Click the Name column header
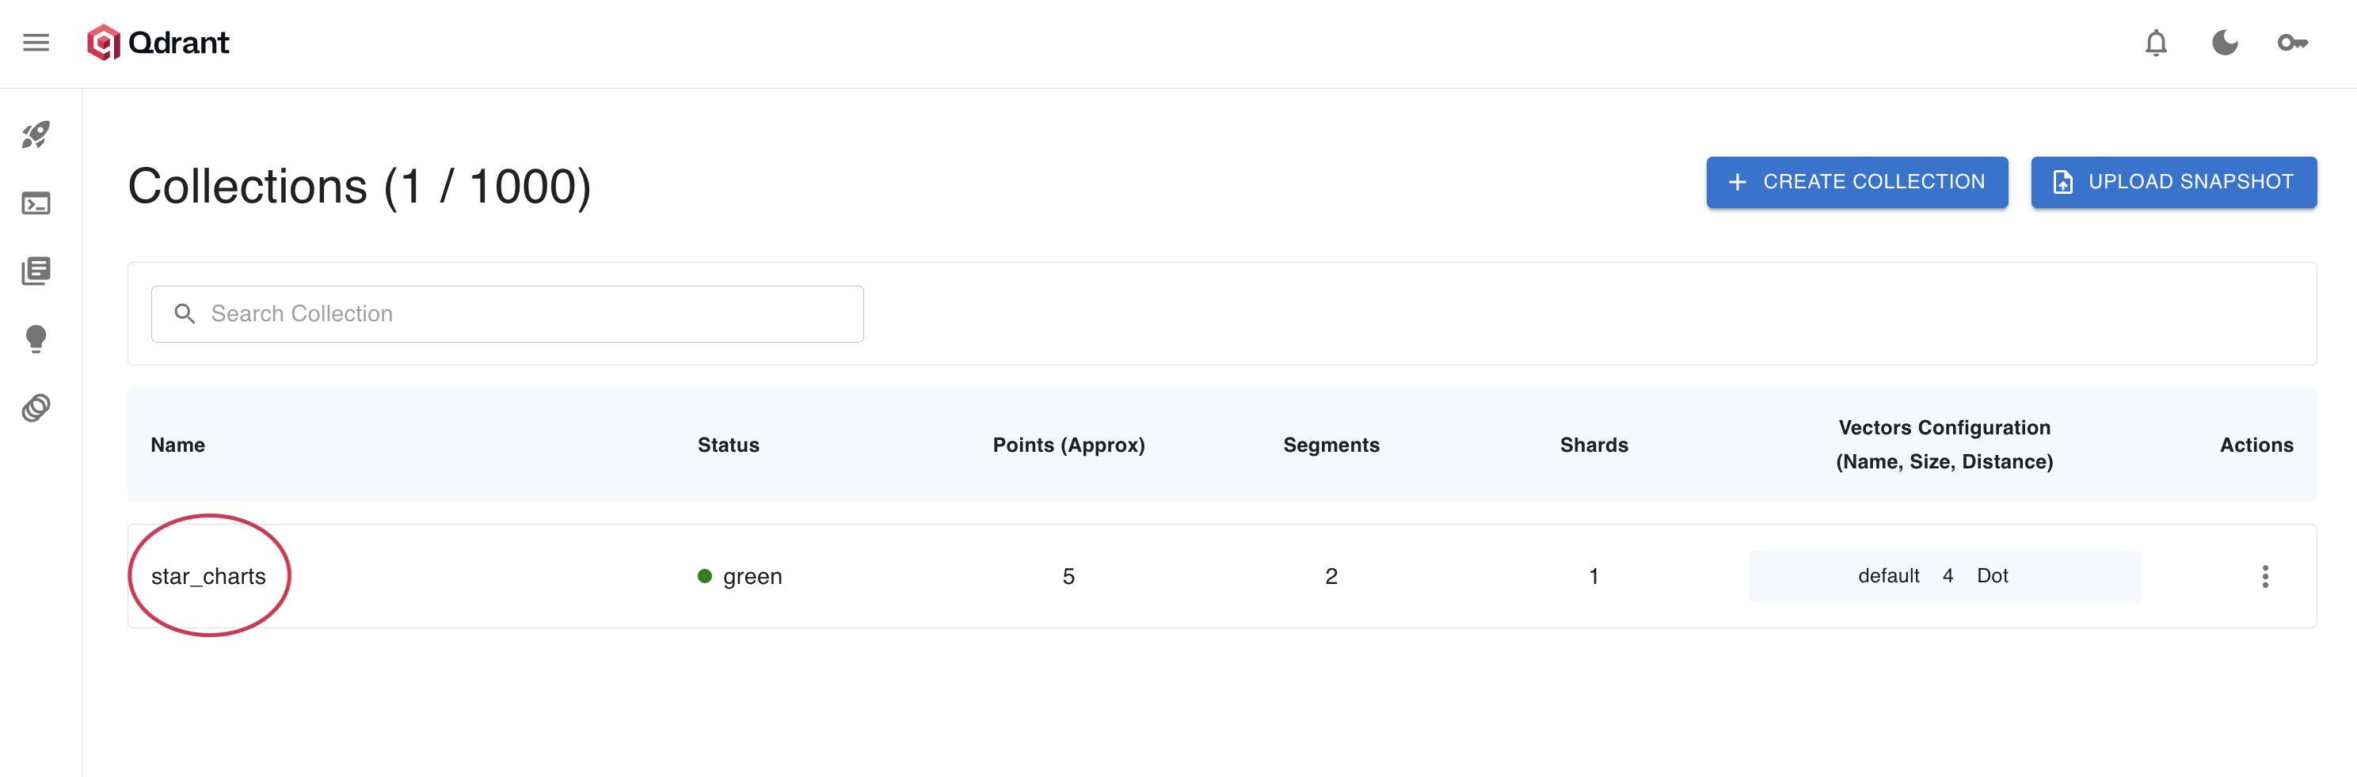 click(177, 445)
